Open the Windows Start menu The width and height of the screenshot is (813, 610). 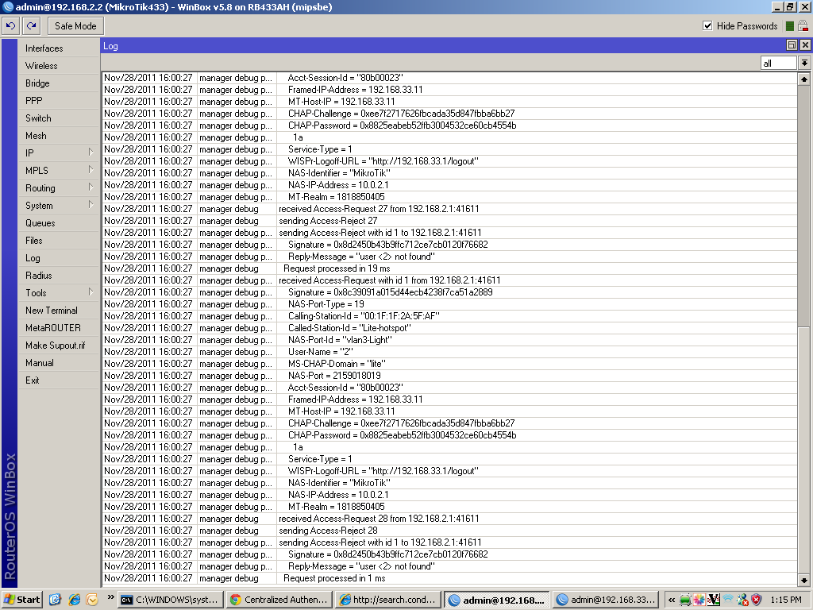(x=21, y=600)
